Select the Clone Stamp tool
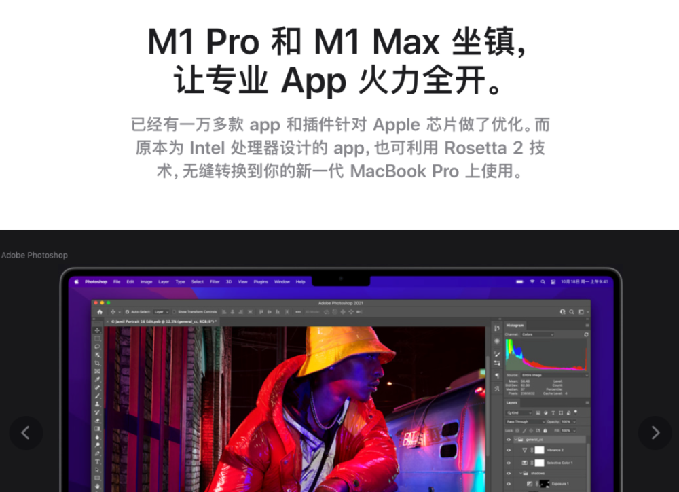Viewport: 679px width, 492px height. [x=97, y=404]
